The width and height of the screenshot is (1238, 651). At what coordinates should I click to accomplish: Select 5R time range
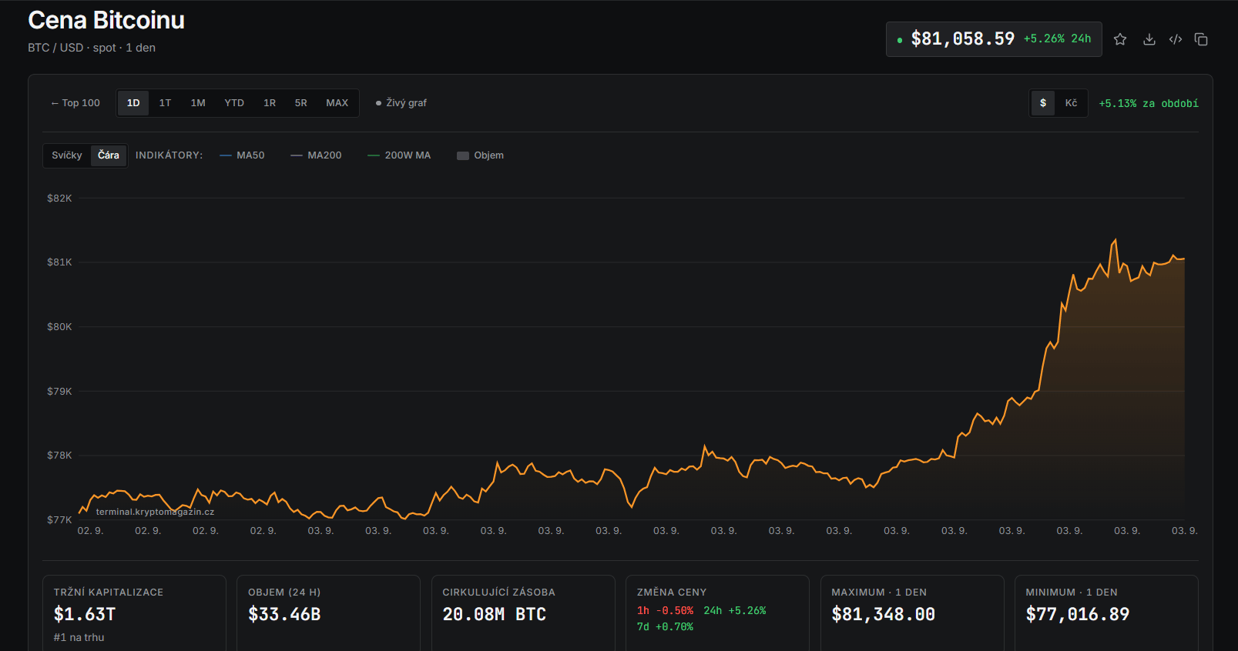point(301,103)
